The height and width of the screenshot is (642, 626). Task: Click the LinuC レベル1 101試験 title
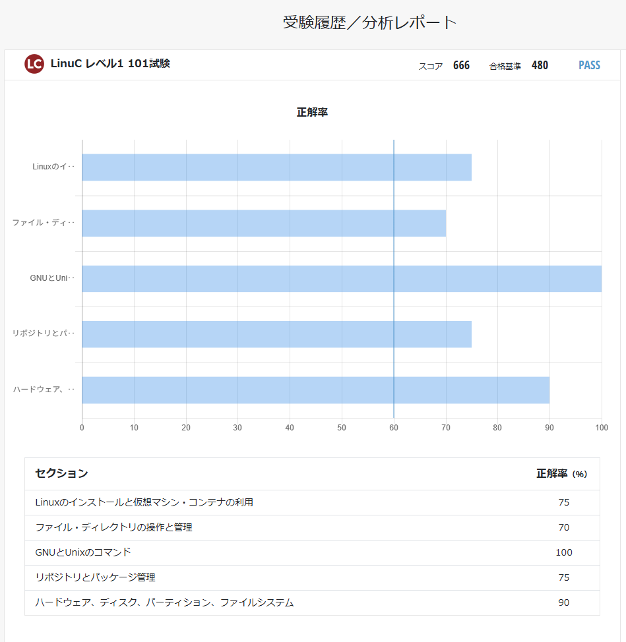click(x=110, y=64)
